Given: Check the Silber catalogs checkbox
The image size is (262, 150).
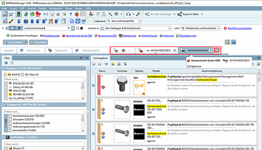Looking at the screenshot, I should click(23, 74).
